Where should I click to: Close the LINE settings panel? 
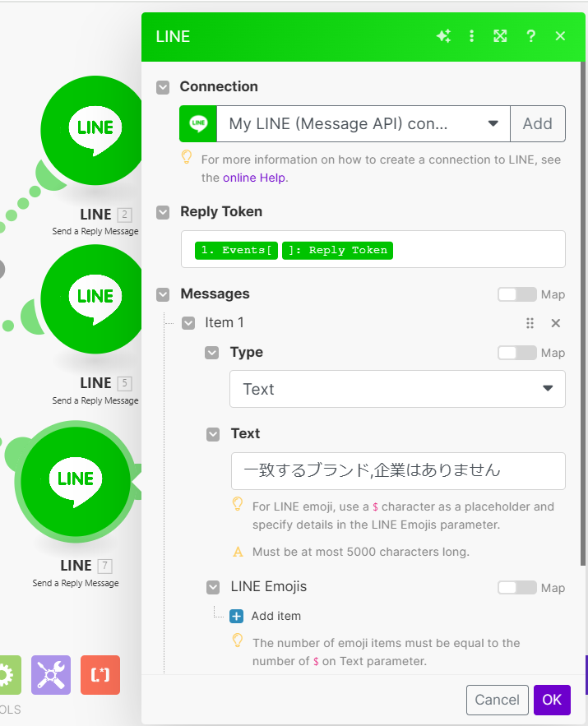coord(560,36)
